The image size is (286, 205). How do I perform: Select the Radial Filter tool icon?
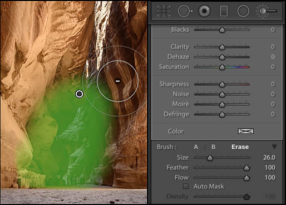point(243,11)
